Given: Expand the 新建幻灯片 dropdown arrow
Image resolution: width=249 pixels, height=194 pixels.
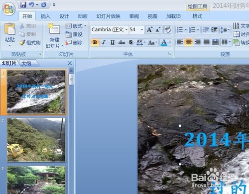Looking at the screenshot, I should click(62, 45).
